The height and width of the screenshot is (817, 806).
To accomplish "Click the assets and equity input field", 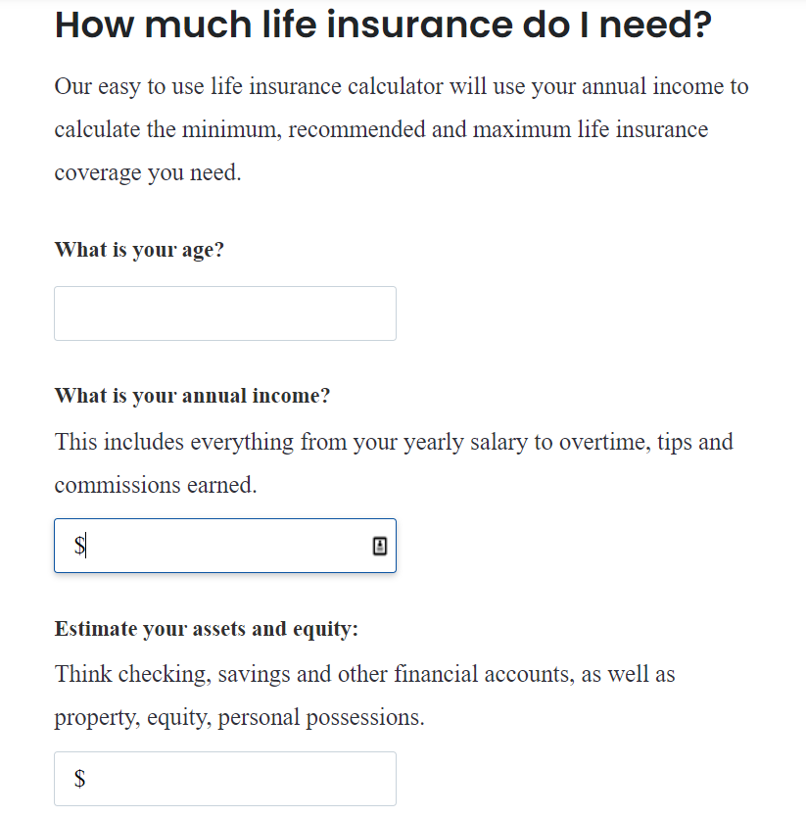I will [x=224, y=779].
